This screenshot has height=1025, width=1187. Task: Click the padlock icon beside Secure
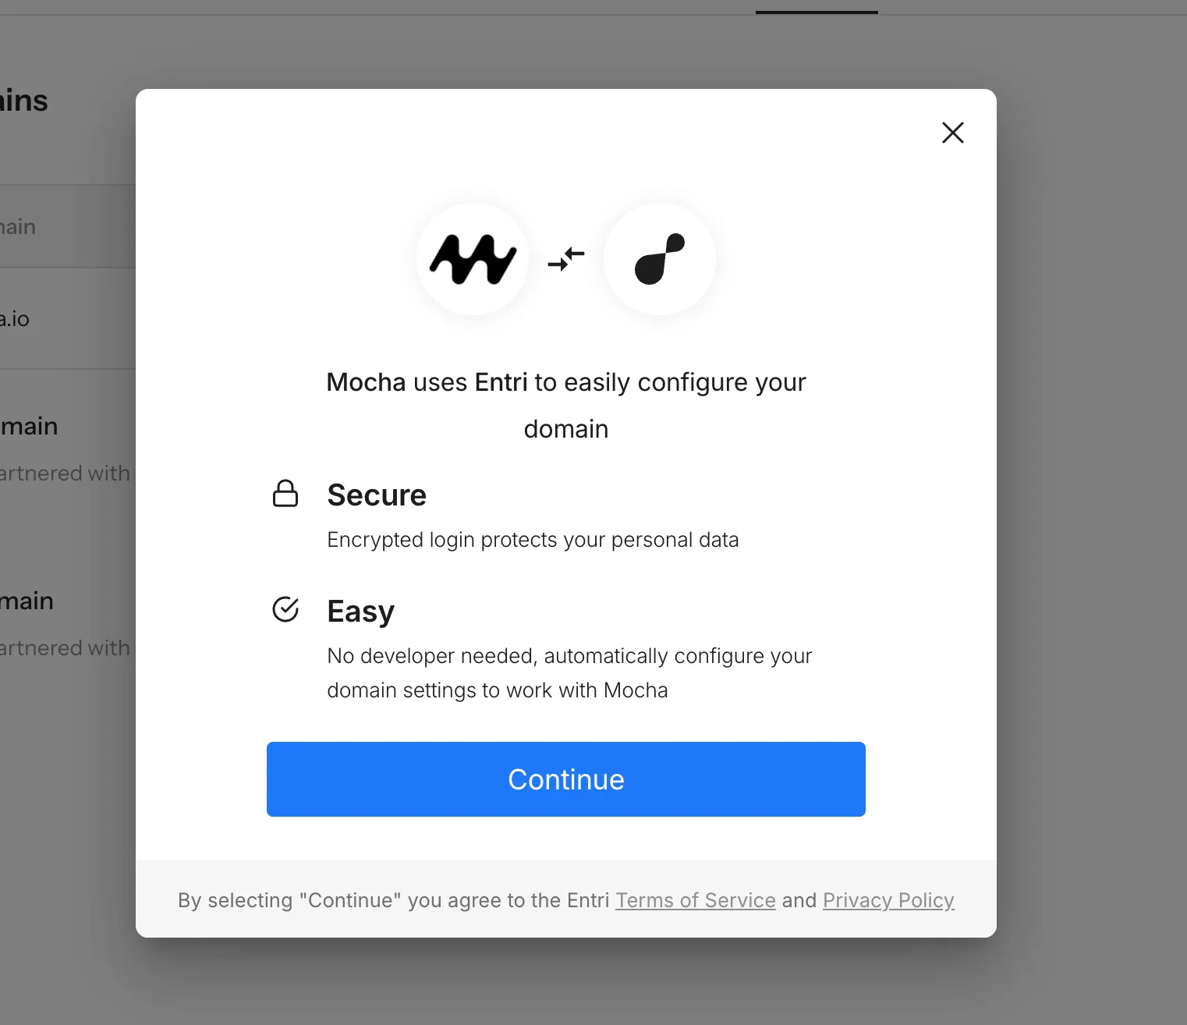point(285,494)
